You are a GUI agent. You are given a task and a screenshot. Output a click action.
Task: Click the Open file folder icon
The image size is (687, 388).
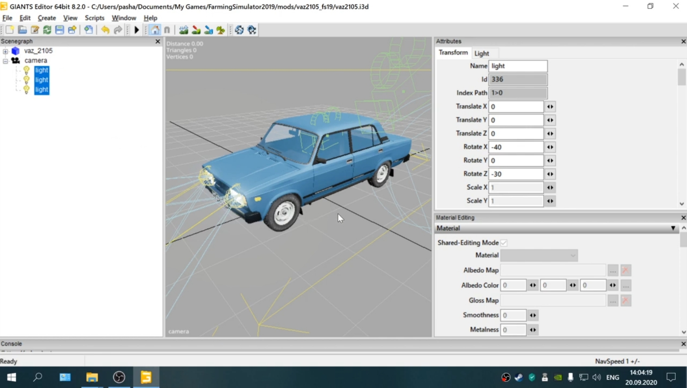[x=22, y=30]
